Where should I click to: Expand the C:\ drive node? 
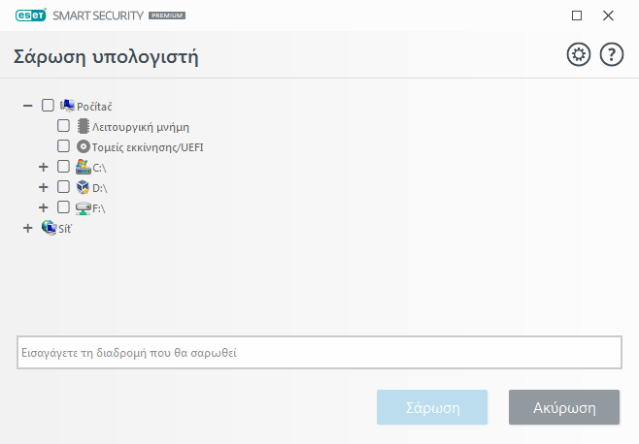pyautogui.click(x=43, y=167)
